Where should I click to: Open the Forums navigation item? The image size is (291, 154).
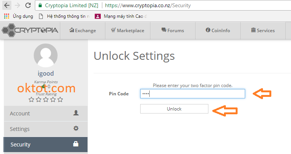click(172, 31)
